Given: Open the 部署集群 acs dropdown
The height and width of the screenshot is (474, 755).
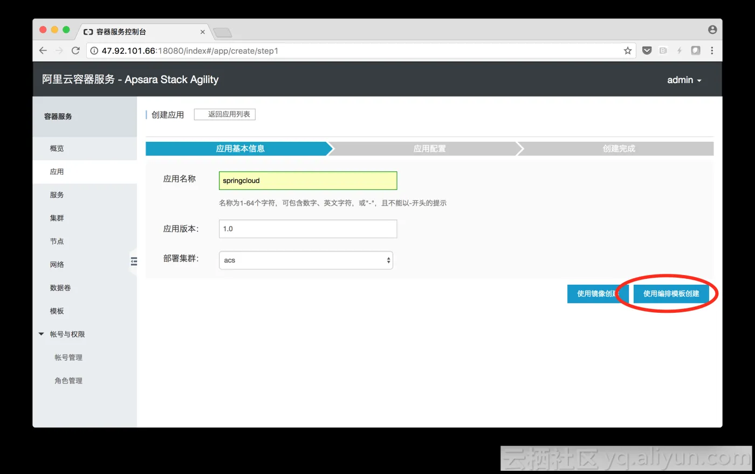Looking at the screenshot, I should tap(306, 260).
